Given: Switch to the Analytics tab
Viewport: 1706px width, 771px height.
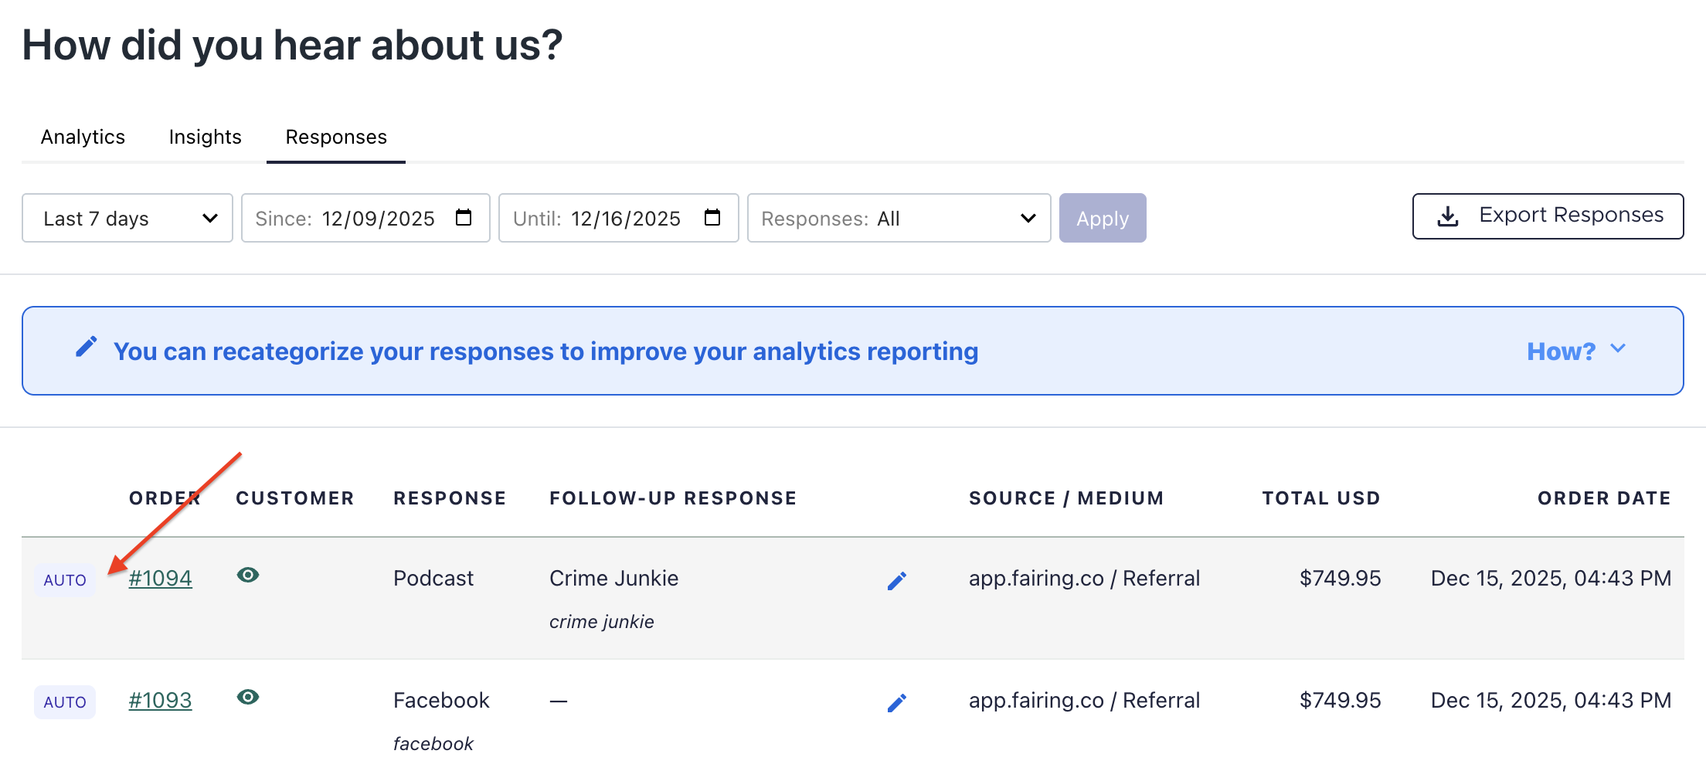Looking at the screenshot, I should point(83,137).
